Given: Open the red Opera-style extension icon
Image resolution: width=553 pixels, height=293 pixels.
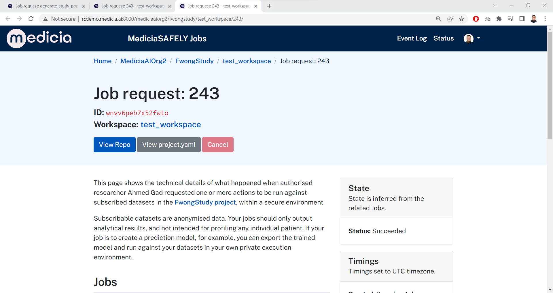Looking at the screenshot, I should [x=476, y=19].
